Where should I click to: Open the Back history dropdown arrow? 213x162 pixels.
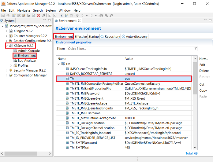click(87, 16)
